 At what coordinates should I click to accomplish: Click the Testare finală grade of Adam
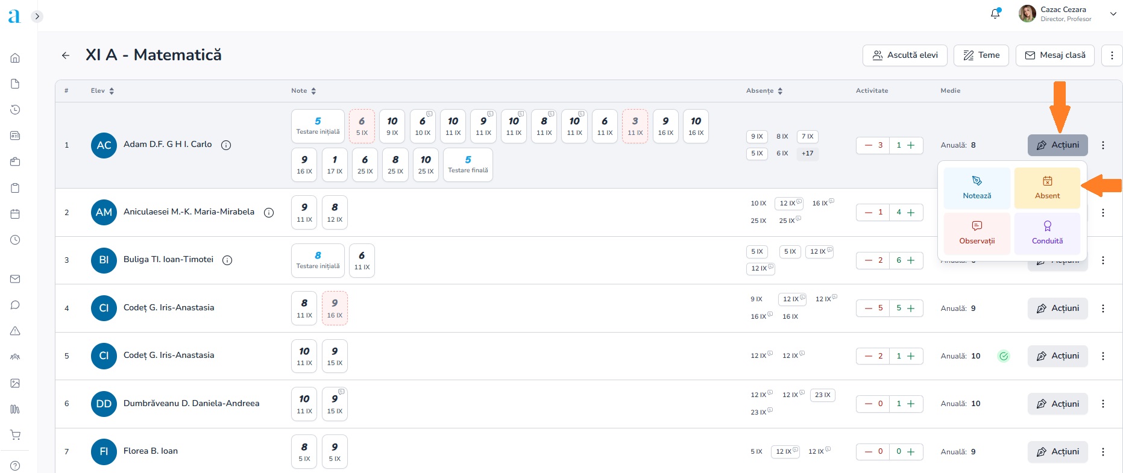(x=468, y=164)
